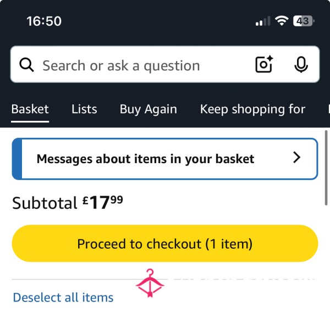
Task: Tap the blue accent bar on the messages banner
Action: 17,159
